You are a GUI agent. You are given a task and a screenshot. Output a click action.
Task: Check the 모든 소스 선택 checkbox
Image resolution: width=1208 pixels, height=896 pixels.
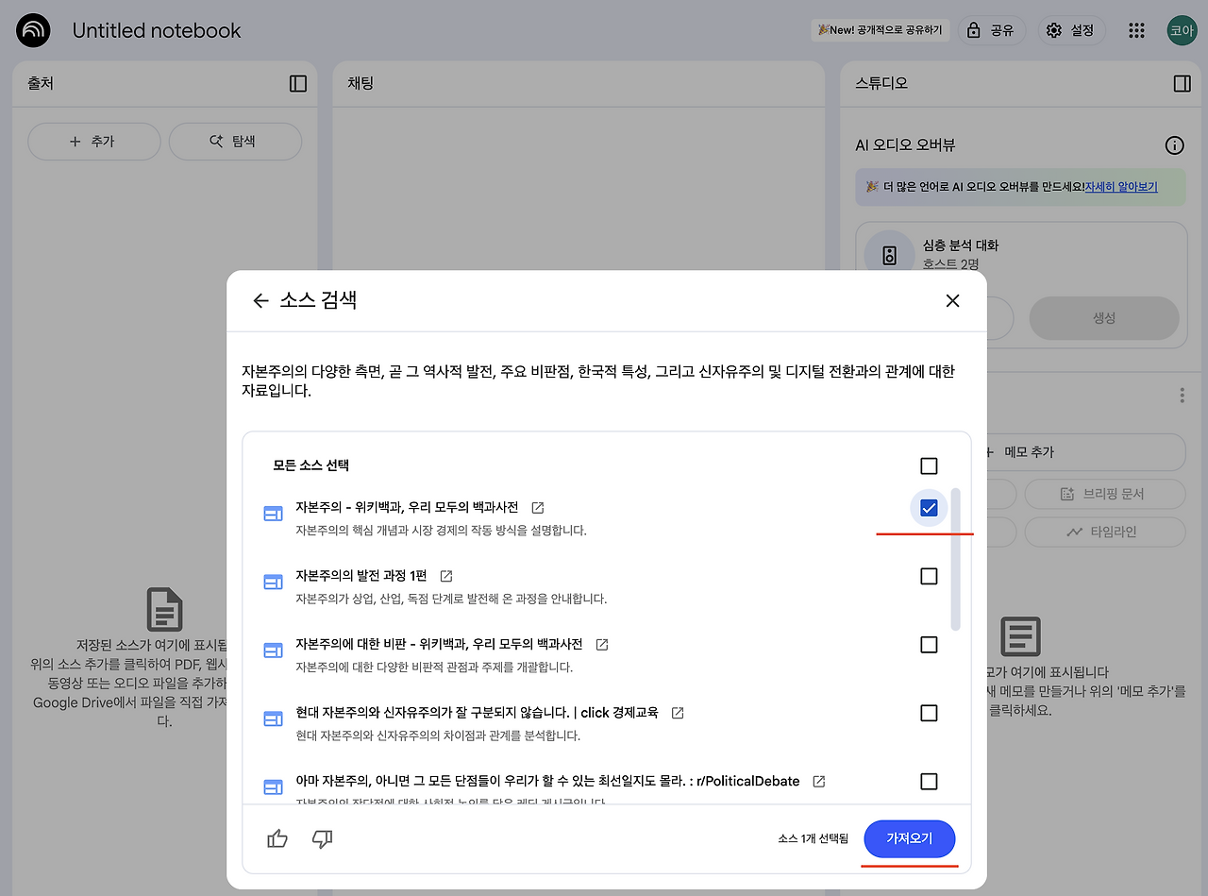pyautogui.click(x=929, y=465)
